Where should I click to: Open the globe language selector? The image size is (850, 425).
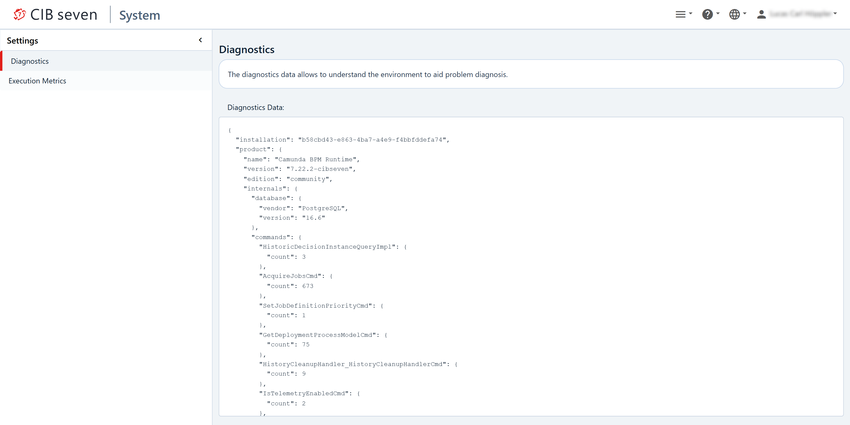pyautogui.click(x=734, y=14)
